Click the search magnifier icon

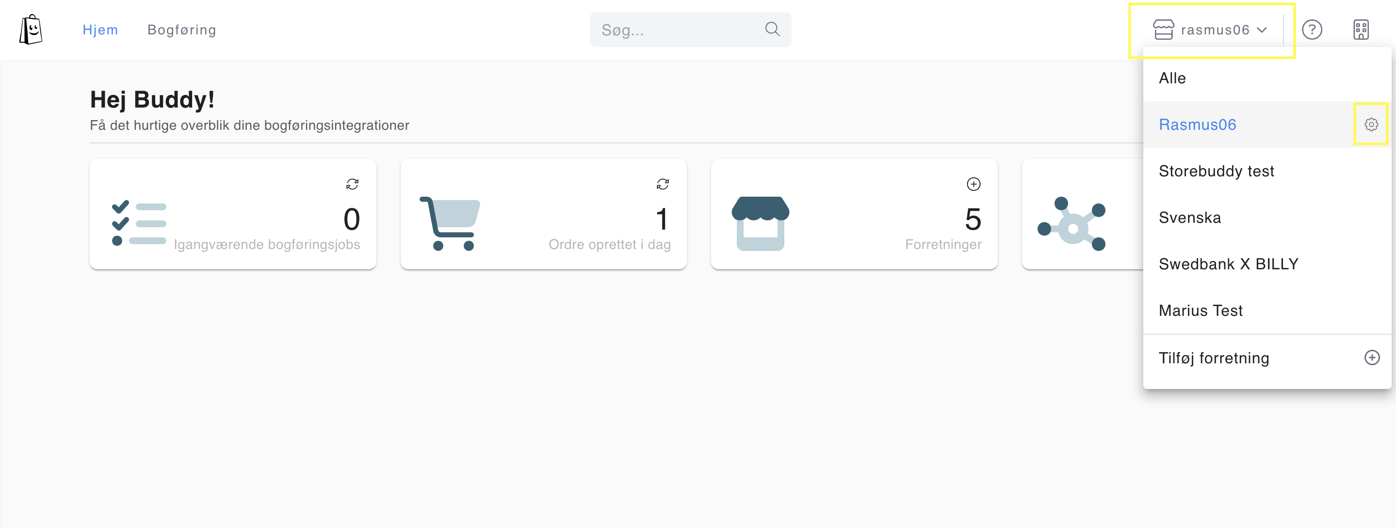point(772,29)
